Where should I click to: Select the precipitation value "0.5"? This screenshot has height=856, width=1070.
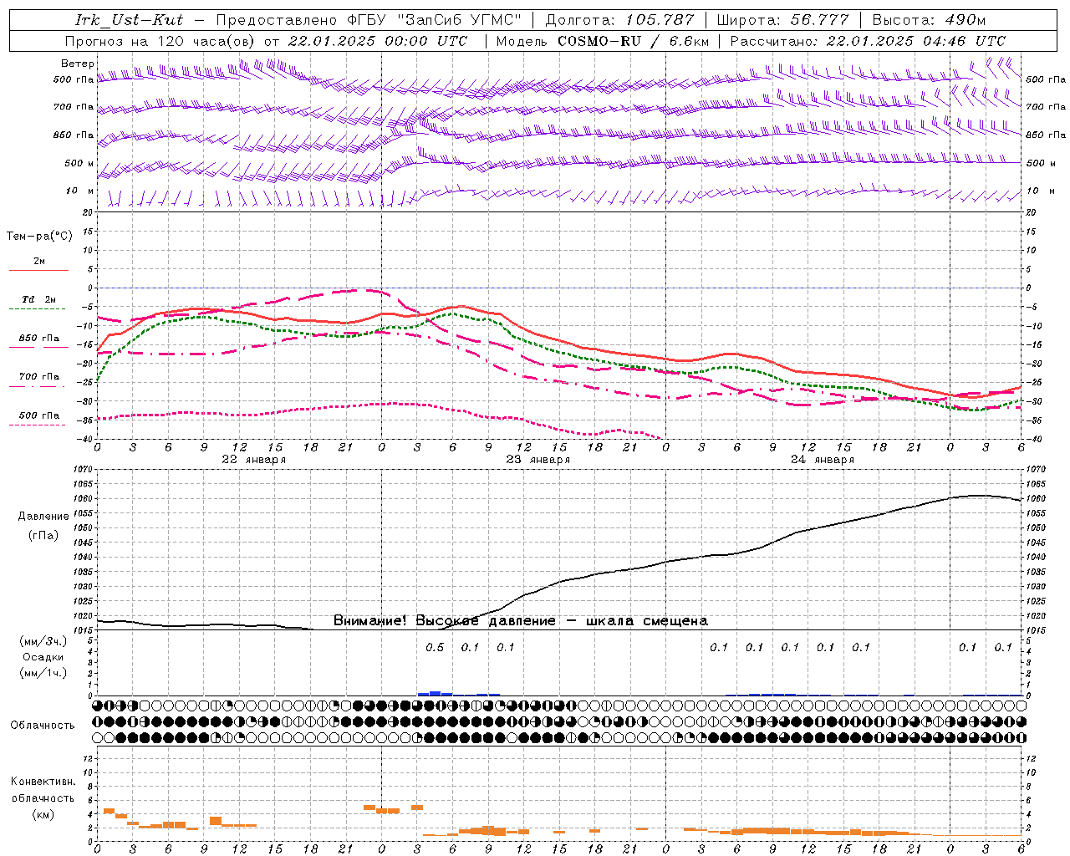coord(435,648)
